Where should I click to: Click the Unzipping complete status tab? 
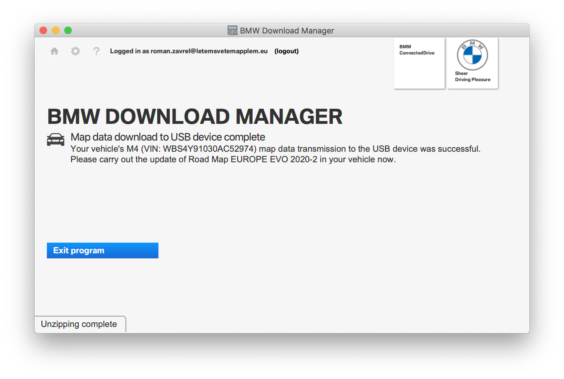80,324
